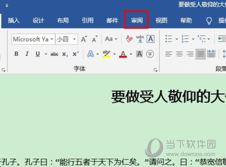226x167 pixels.
Task: Open line spacing options icon
Action: (x=224, y=54)
